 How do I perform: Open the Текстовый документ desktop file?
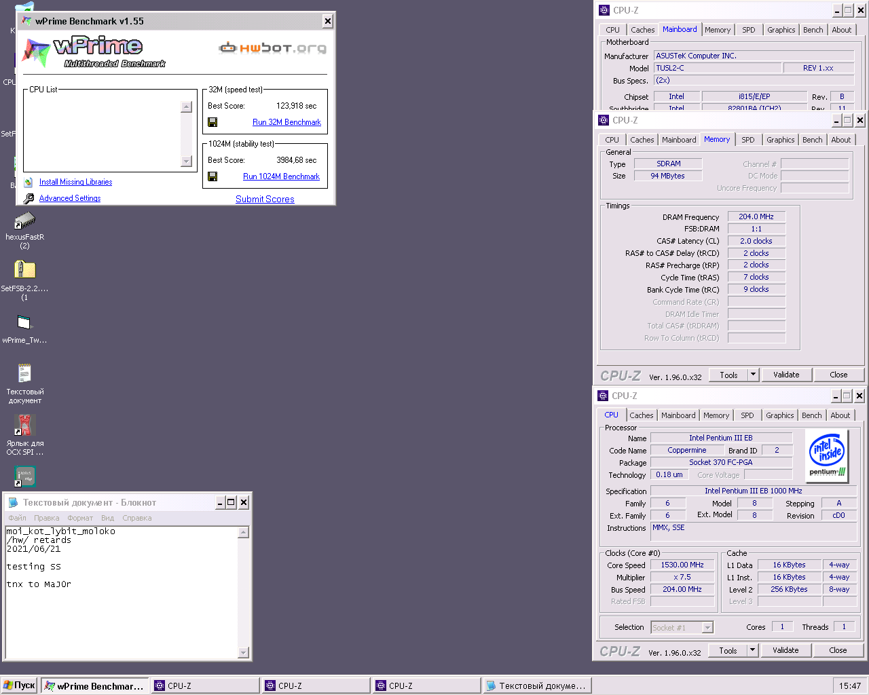pyautogui.click(x=25, y=373)
